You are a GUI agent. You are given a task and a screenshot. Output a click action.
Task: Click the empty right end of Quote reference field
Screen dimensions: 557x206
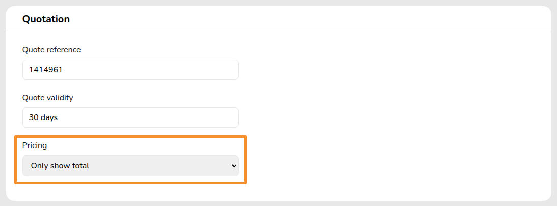point(214,70)
